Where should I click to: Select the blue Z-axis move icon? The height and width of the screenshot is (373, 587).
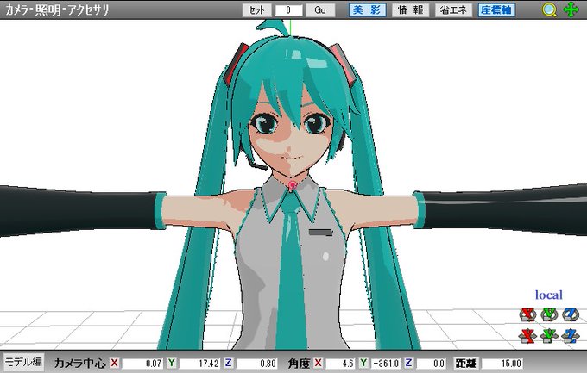(x=571, y=335)
